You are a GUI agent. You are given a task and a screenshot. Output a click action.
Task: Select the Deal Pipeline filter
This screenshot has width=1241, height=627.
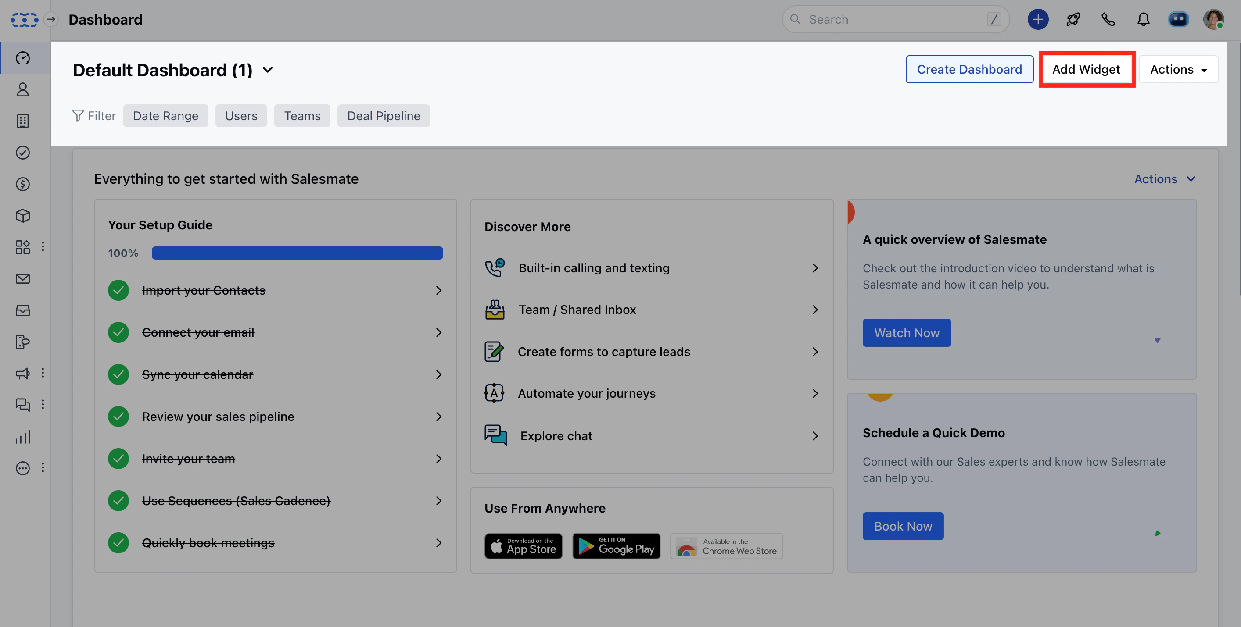[x=384, y=116]
